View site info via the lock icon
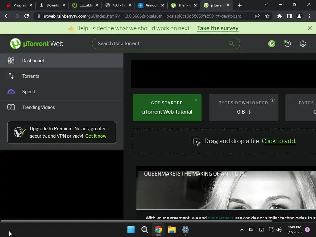This screenshot has height=237, width=316. (x=39, y=16)
